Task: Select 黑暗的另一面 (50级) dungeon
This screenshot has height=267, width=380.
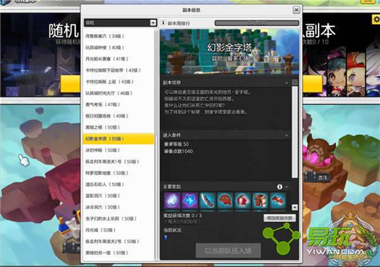Action: (x=118, y=252)
